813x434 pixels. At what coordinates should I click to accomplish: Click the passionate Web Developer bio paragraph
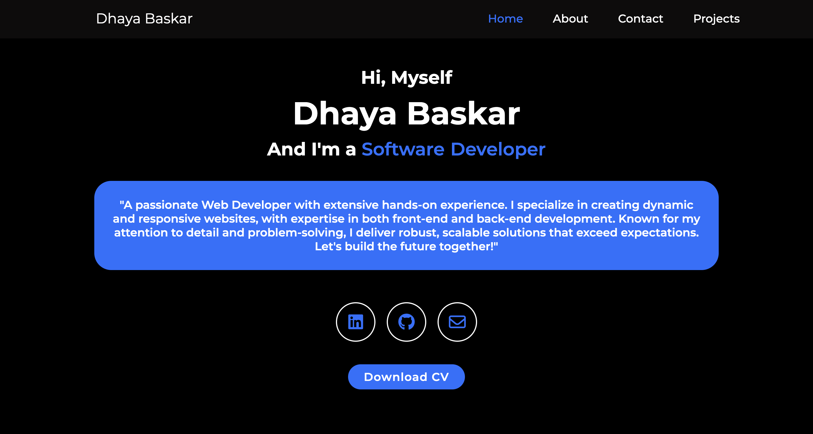(406, 225)
